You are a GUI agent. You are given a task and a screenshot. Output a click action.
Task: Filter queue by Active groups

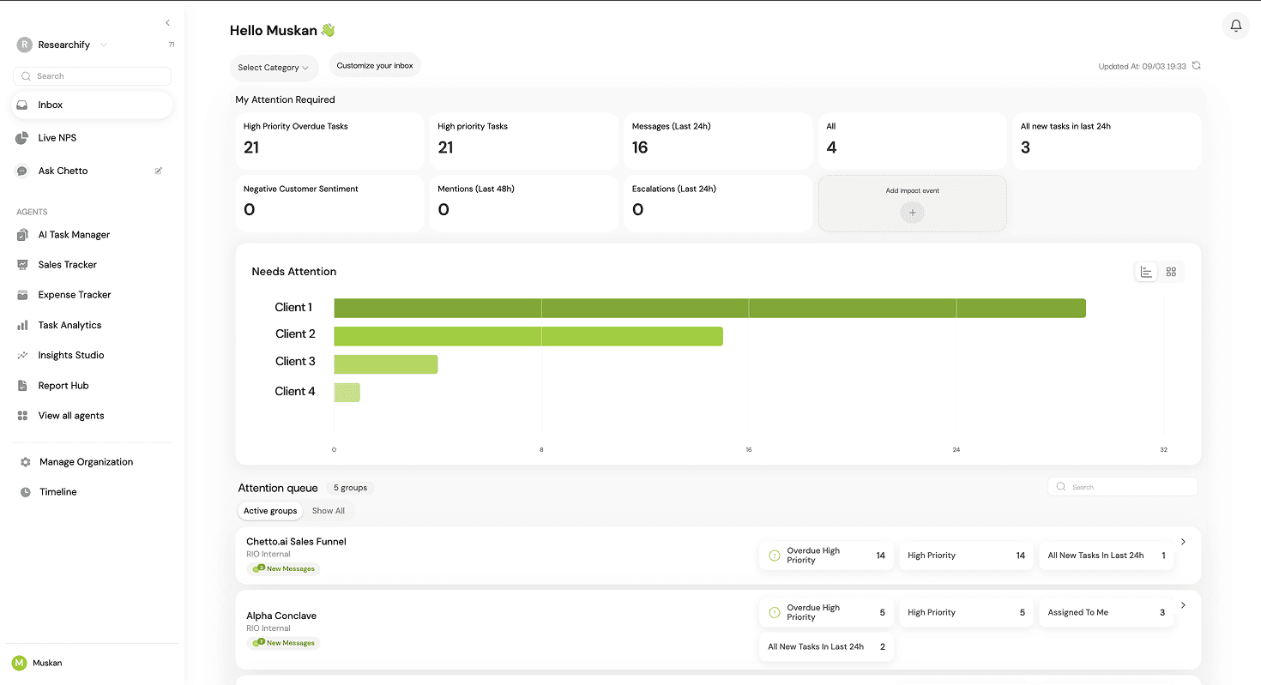coord(270,510)
